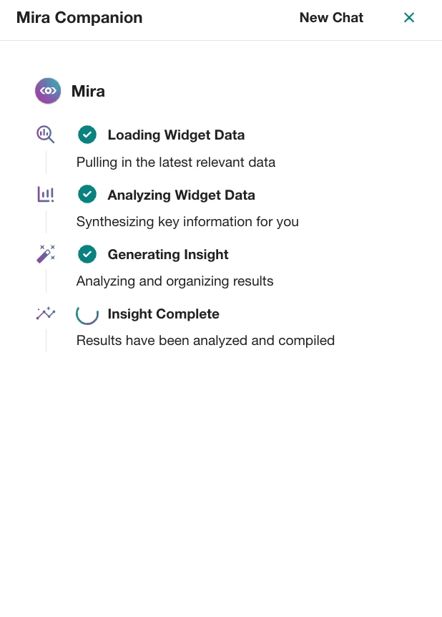Select the Insight Complete step heading
Image resolution: width=442 pixels, height=617 pixels.
point(164,314)
